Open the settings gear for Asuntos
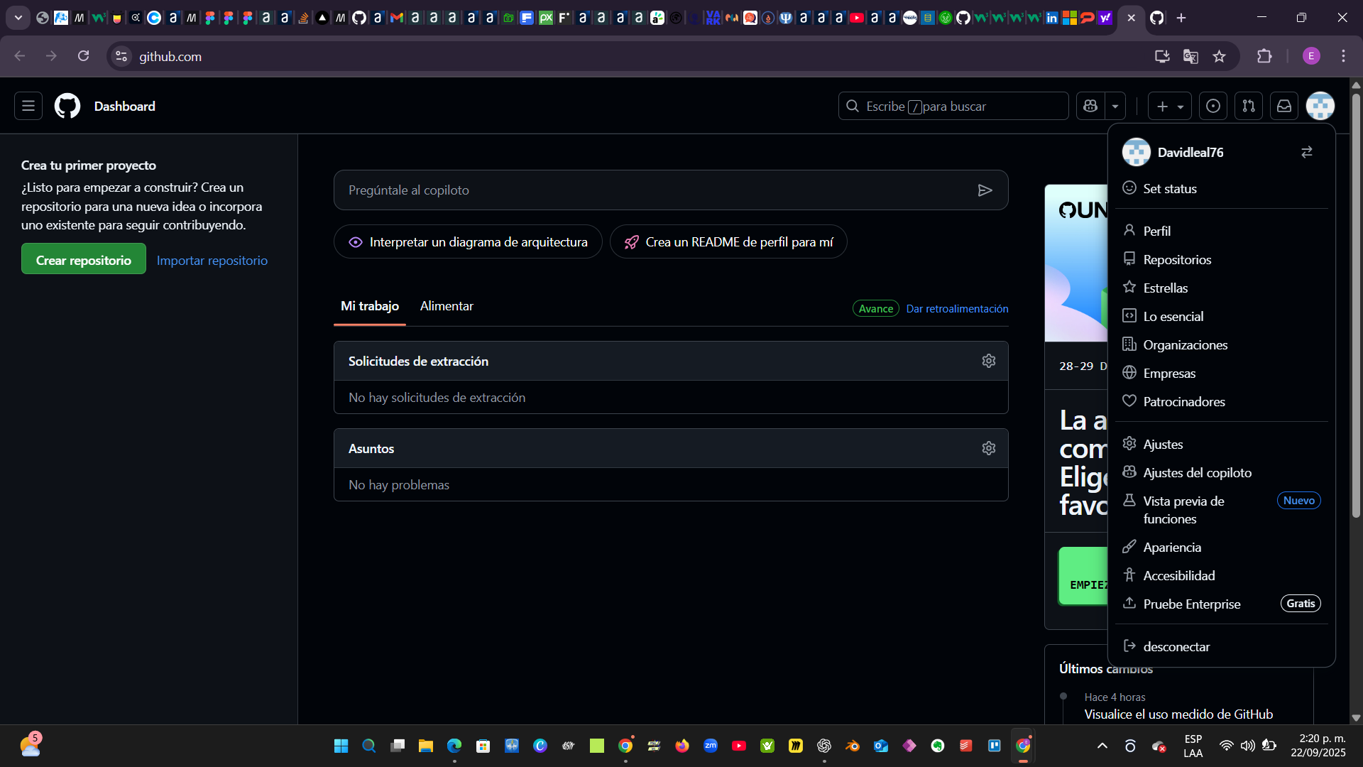 click(989, 448)
